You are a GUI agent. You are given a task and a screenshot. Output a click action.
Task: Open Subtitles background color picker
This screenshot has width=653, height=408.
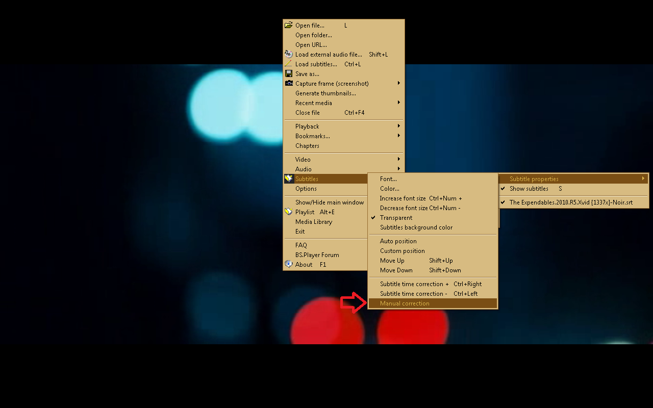416,227
